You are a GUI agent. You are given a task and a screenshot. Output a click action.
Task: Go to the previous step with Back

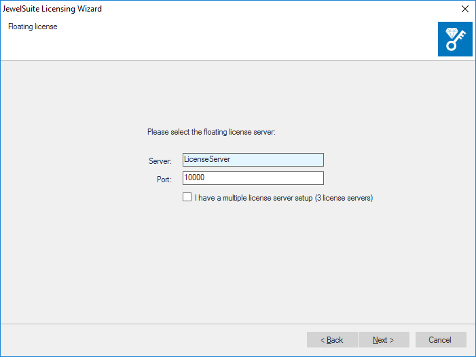coord(332,339)
